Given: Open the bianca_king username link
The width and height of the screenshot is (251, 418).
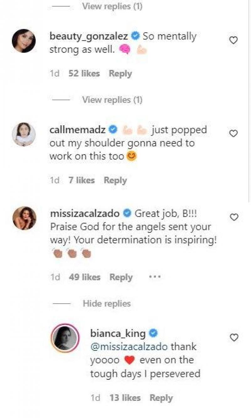Looking at the screenshot, I should (x=118, y=333).
